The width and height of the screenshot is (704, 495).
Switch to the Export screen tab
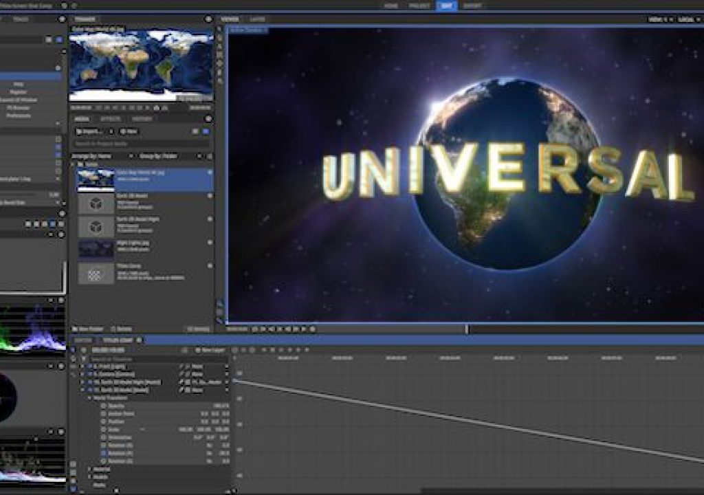click(x=472, y=5)
